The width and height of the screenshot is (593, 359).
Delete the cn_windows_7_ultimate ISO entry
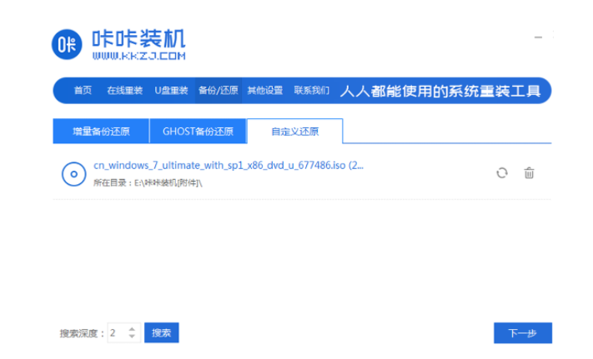(x=529, y=173)
